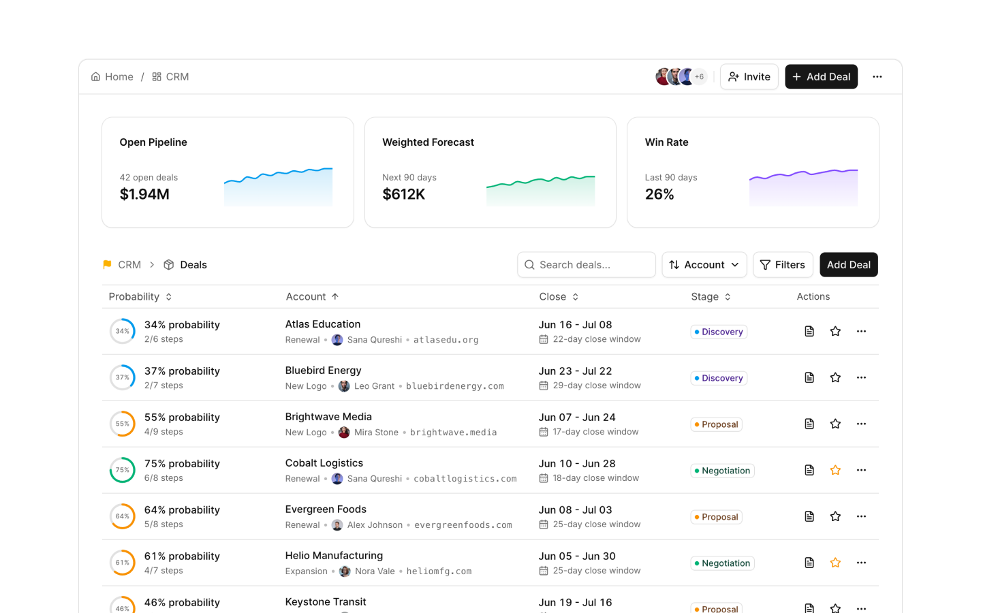The width and height of the screenshot is (981, 613).
Task: Open more options for Bluebird Energy row
Action: (x=861, y=377)
